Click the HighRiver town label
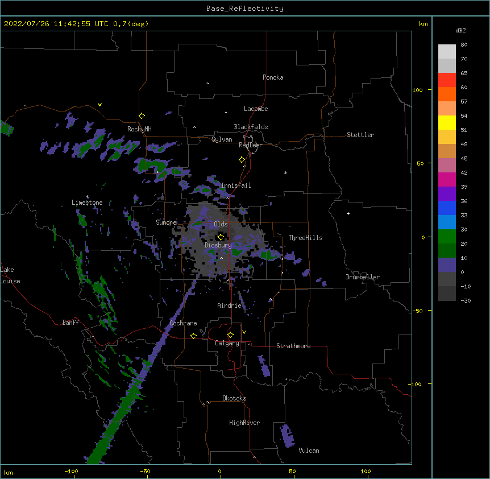This screenshot has height=479, width=490. pos(244,423)
